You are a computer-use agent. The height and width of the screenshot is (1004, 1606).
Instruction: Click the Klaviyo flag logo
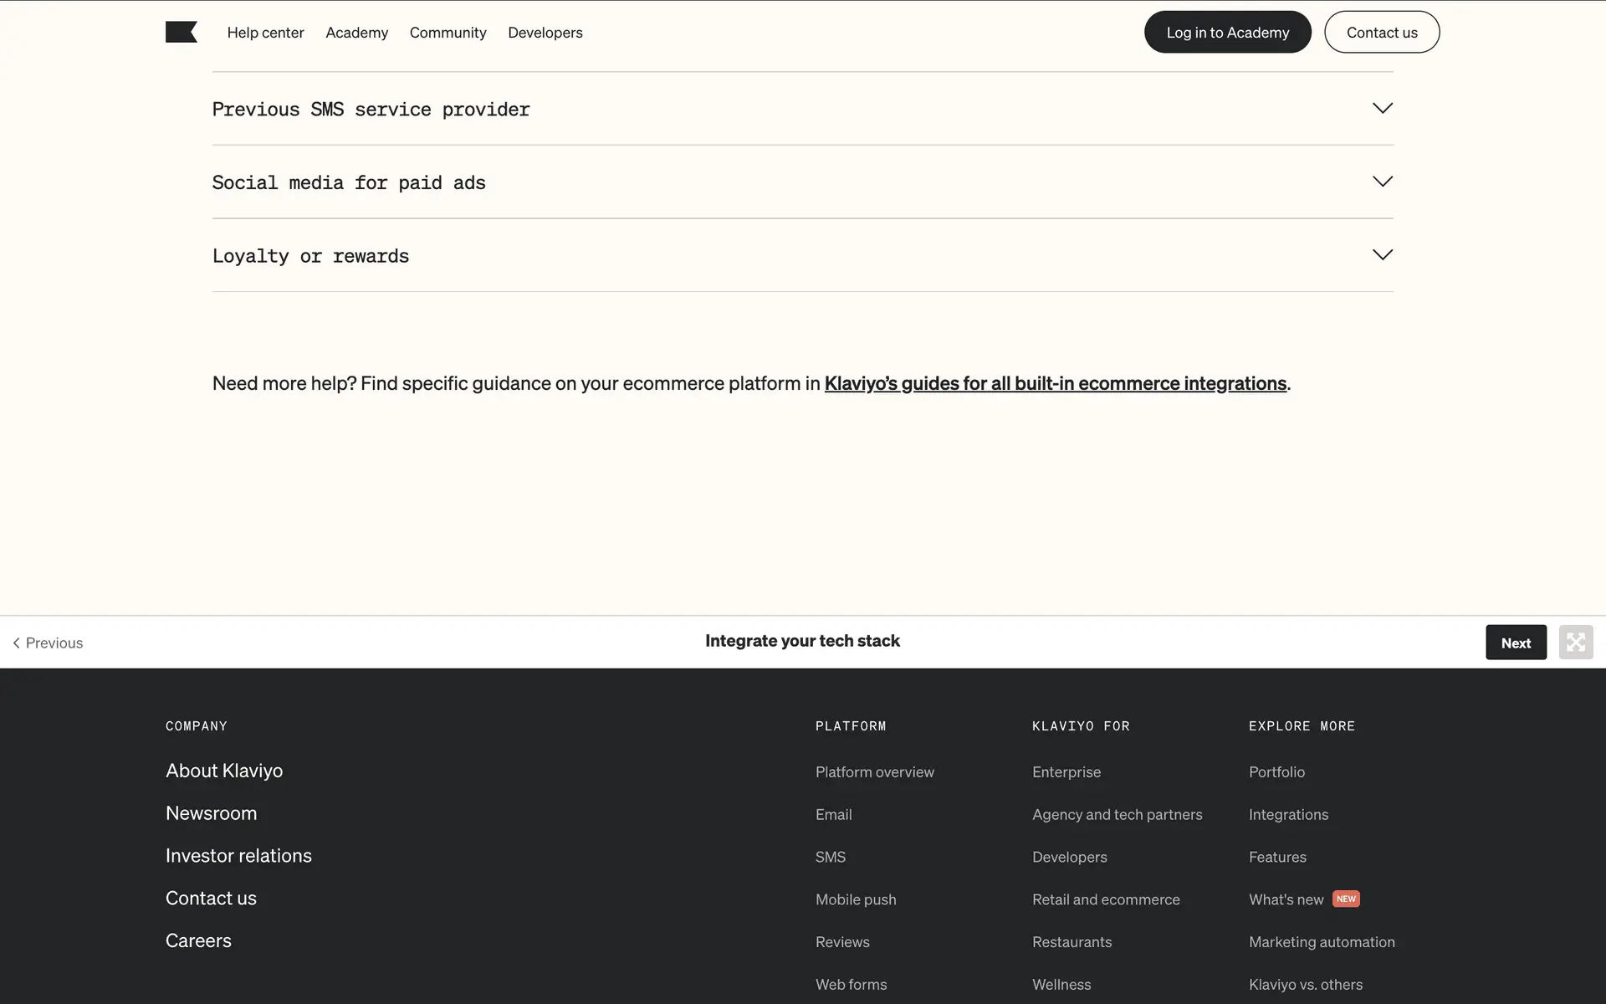coord(181,32)
